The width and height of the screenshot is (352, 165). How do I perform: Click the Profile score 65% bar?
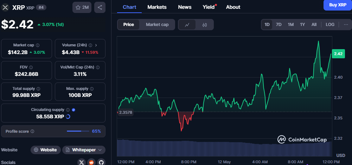tap(78, 131)
